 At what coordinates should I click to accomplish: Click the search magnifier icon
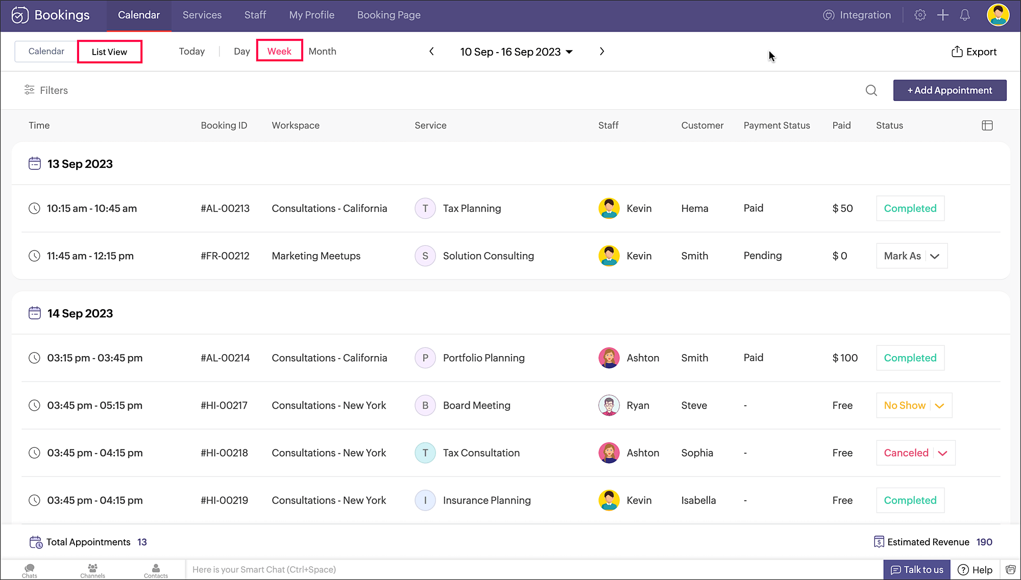871,90
